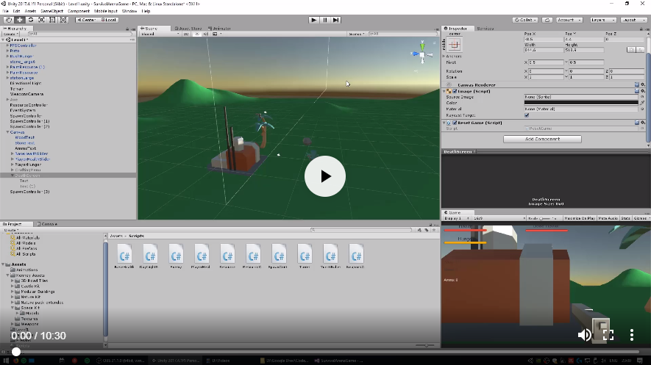
Task: Toggle 2D mode in Scene view
Action: click(186, 34)
